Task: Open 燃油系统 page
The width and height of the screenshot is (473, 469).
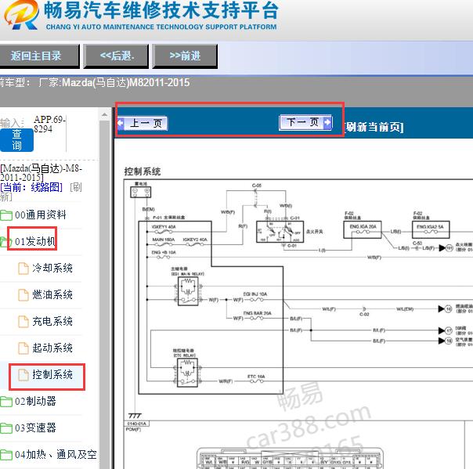Action: tap(52, 294)
